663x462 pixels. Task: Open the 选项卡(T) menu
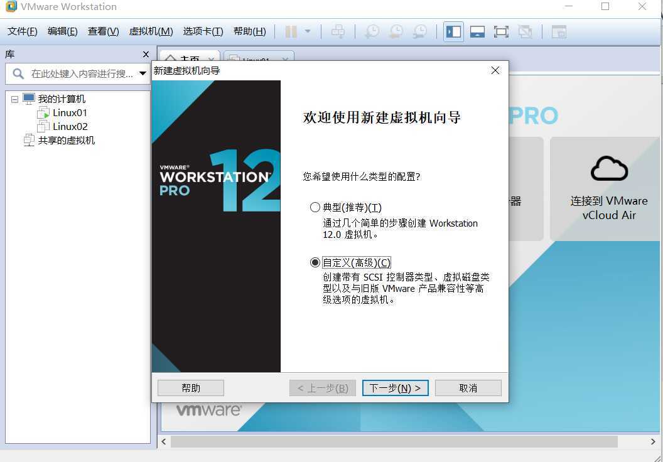click(x=203, y=31)
